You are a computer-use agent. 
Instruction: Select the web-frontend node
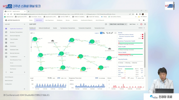72,40
